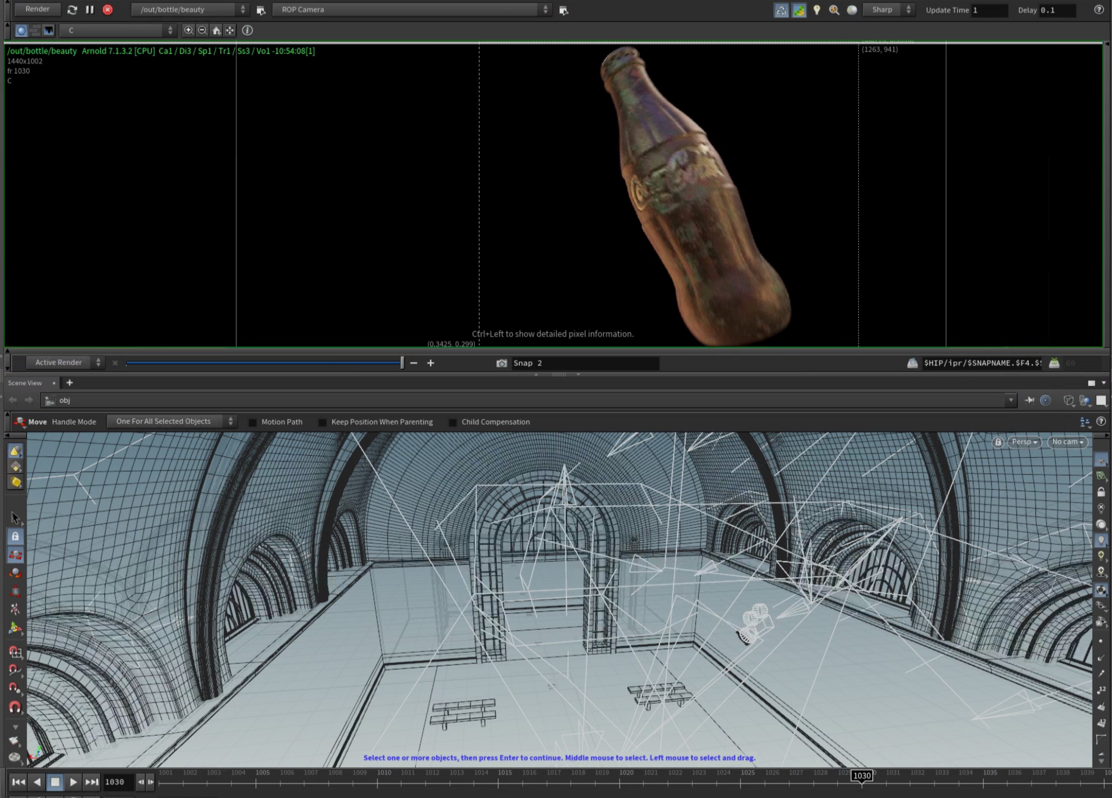The width and height of the screenshot is (1112, 798).
Task: Open the pane options arrow menu
Action: coord(1104,383)
